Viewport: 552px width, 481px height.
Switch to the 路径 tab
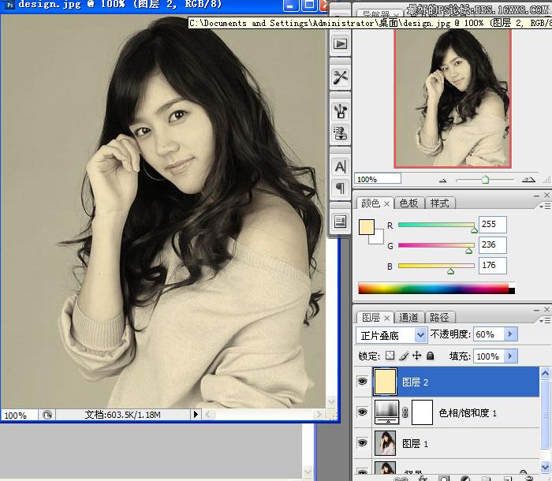click(440, 318)
